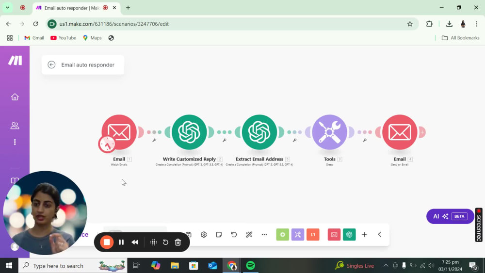Open the Team section in the sidebar
The width and height of the screenshot is (485, 273).
[x=15, y=126]
